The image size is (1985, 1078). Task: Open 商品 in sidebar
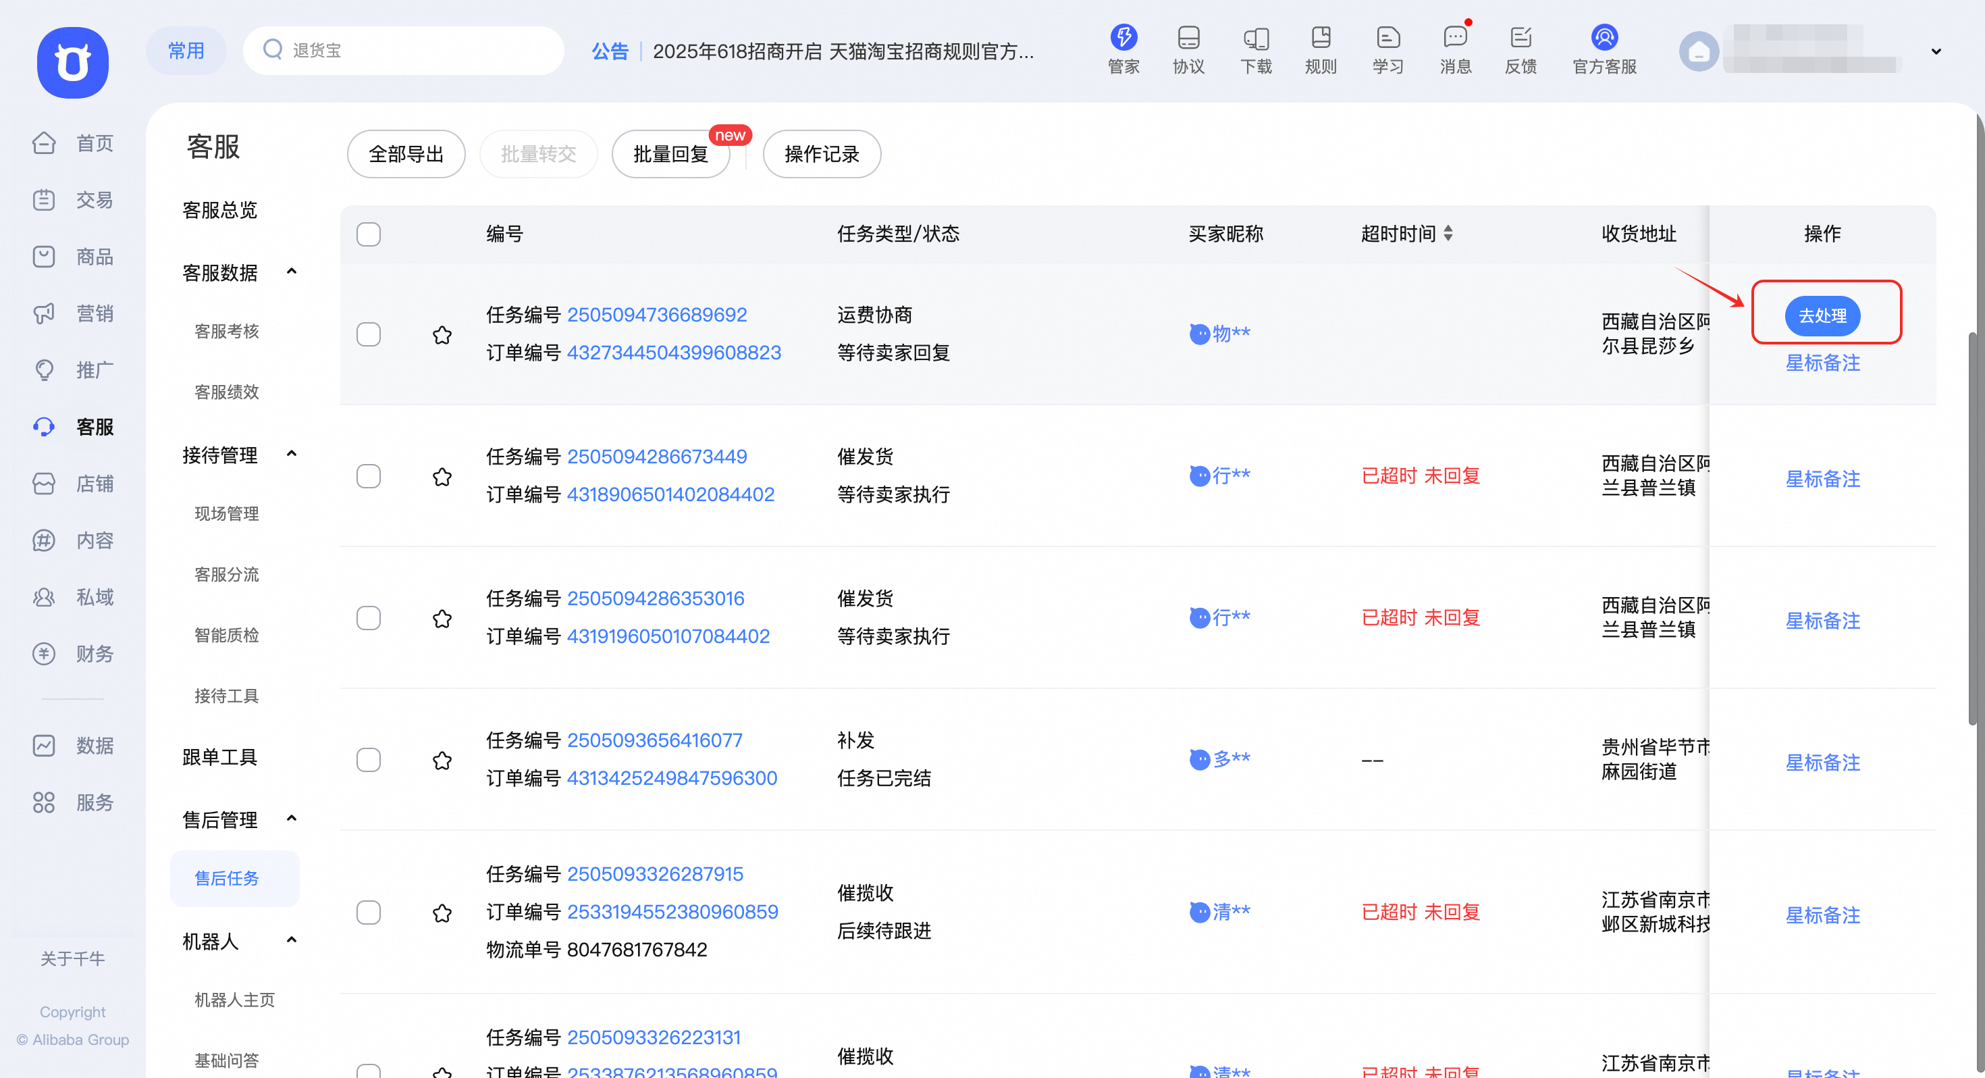(73, 257)
